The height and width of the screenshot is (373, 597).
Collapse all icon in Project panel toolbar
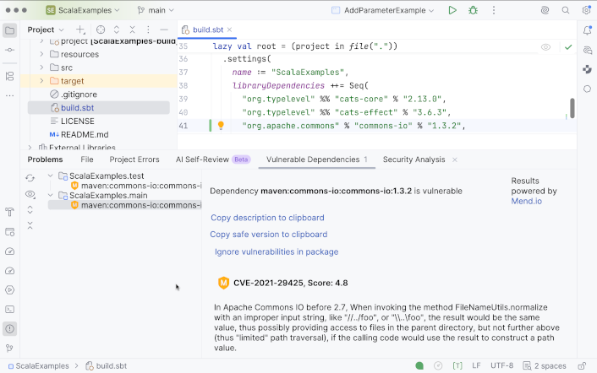pos(132,30)
